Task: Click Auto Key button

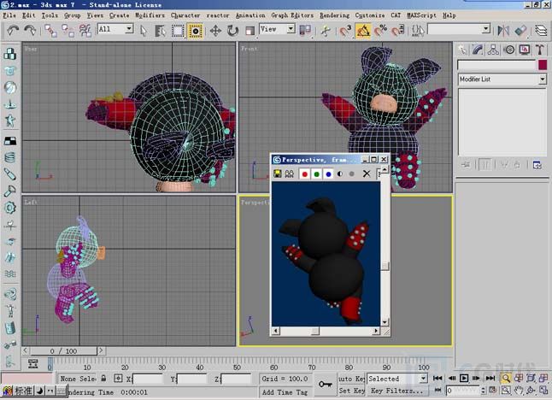Action: click(351, 379)
